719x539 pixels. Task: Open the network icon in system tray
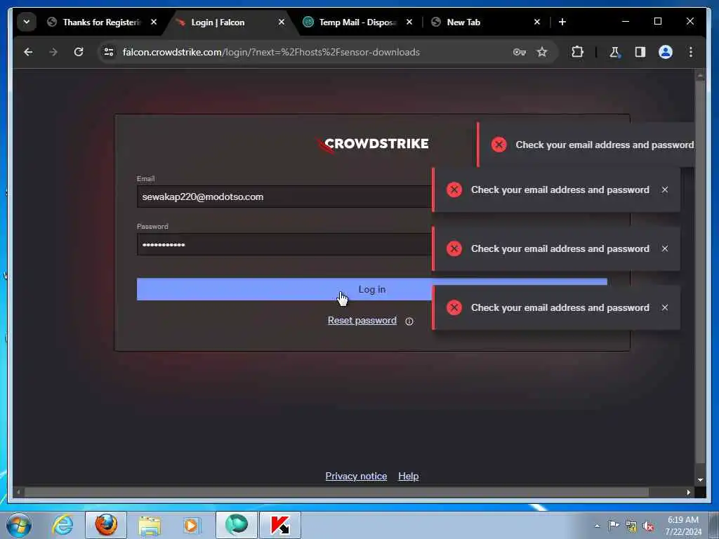pyautogui.click(x=631, y=526)
